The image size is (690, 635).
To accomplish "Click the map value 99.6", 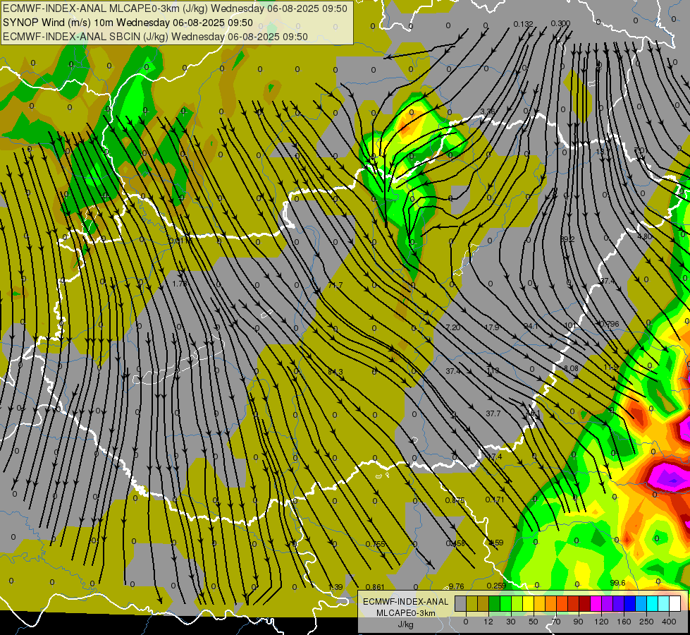I will coord(618,583).
